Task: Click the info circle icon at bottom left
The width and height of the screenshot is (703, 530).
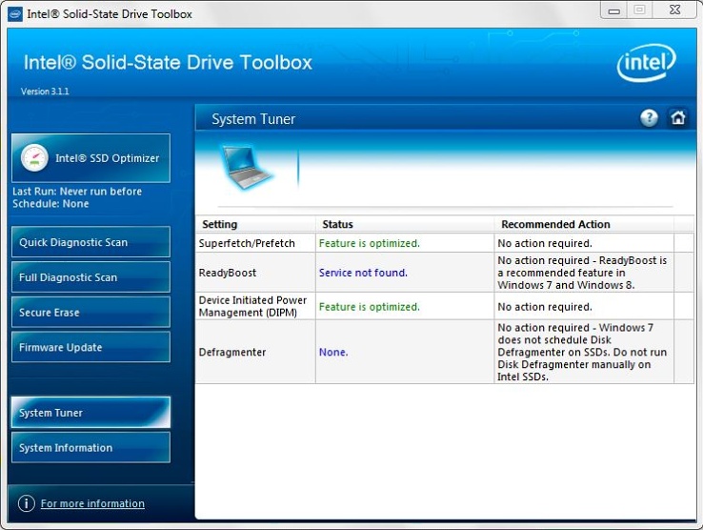Action: [27, 503]
